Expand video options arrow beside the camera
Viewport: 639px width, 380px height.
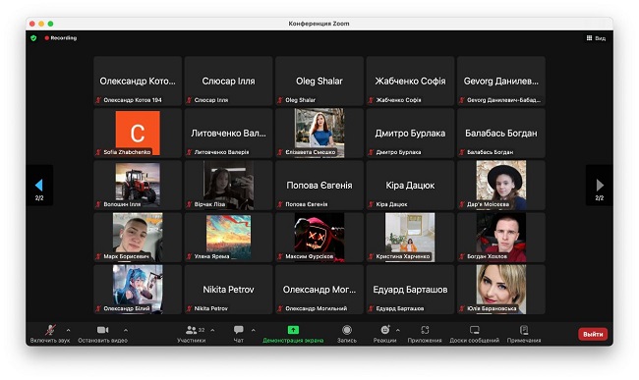126,330
